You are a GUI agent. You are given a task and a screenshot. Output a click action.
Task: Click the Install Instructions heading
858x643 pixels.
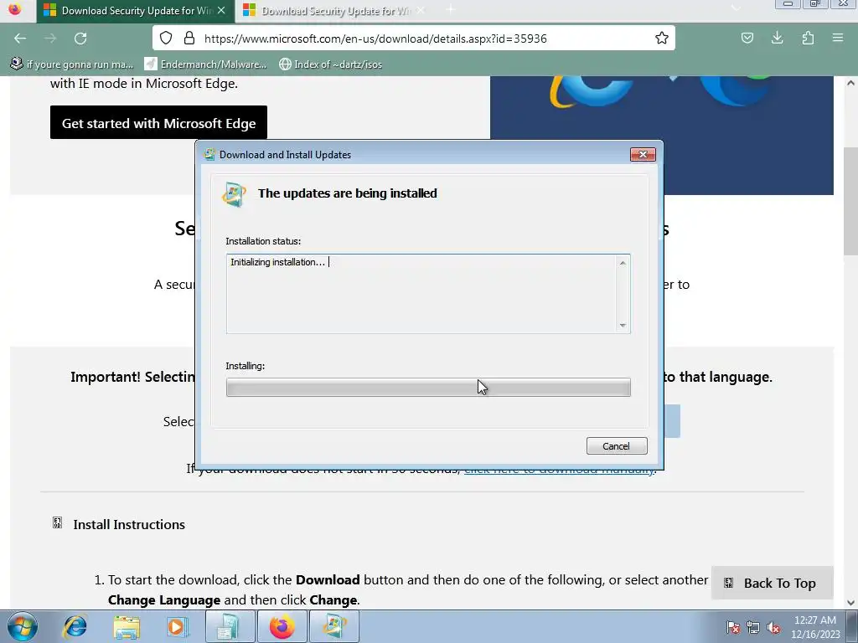coord(129,524)
